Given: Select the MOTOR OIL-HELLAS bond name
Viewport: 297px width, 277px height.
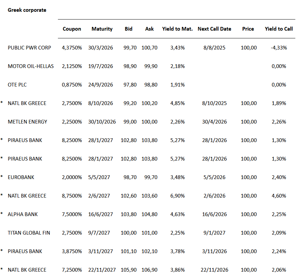Looking at the screenshot, I should 31,66.
